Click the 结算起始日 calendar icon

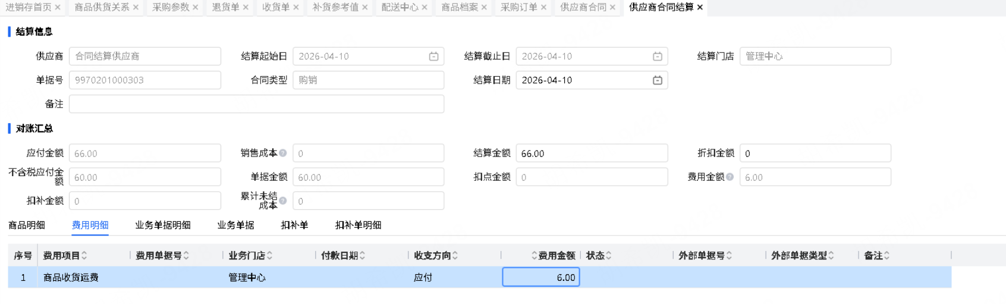click(x=433, y=57)
